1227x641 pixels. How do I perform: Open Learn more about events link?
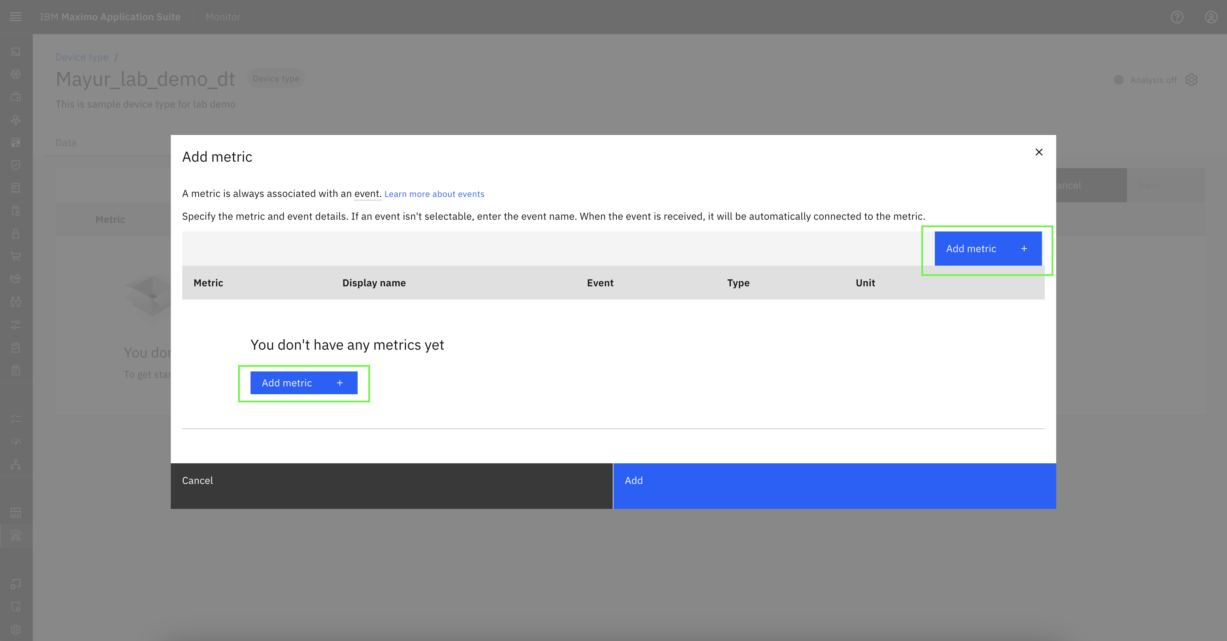click(x=434, y=194)
